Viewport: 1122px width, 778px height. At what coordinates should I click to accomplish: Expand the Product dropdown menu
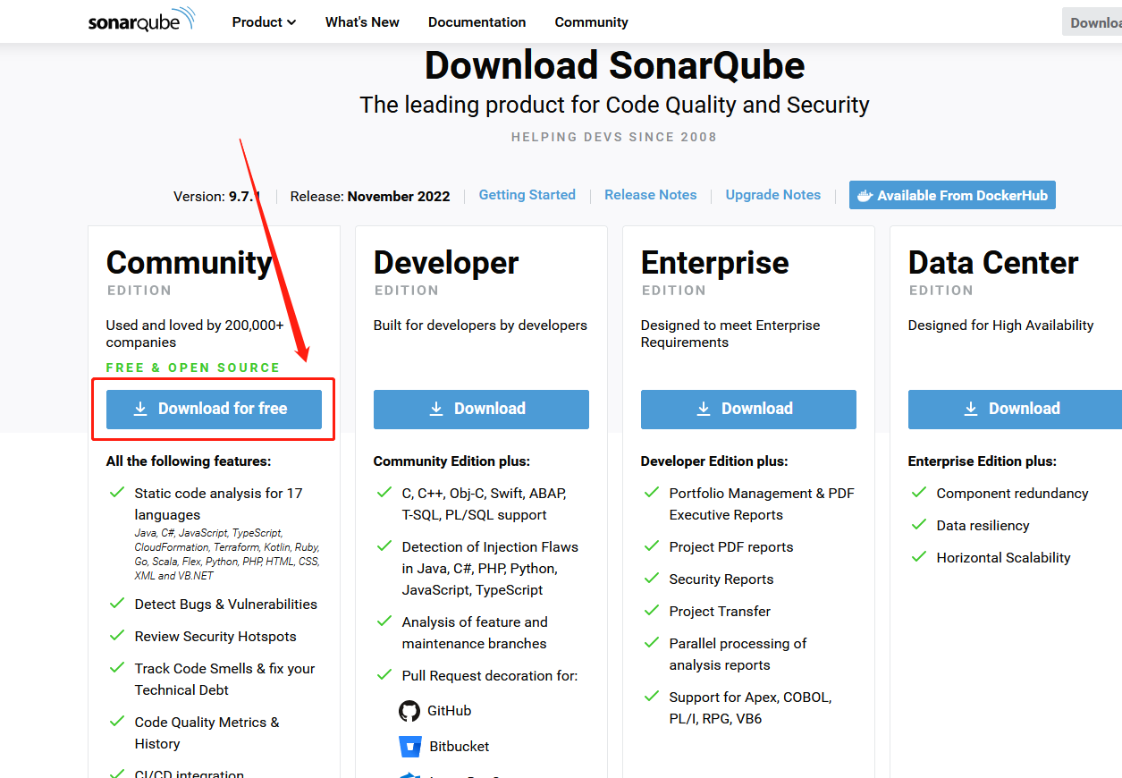(x=264, y=21)
